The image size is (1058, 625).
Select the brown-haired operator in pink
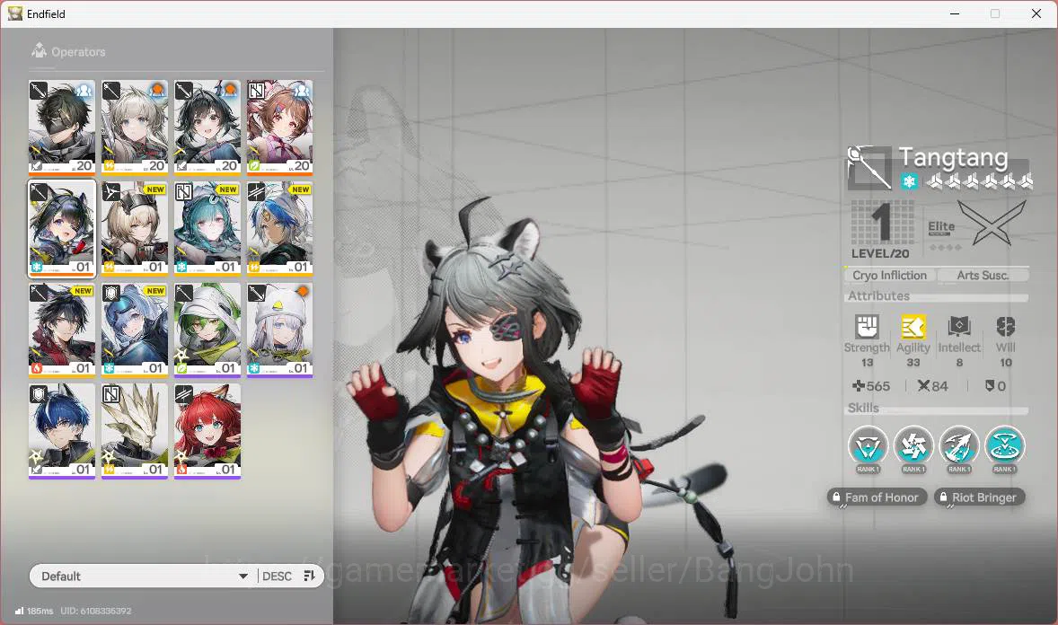tap(280, 127)
